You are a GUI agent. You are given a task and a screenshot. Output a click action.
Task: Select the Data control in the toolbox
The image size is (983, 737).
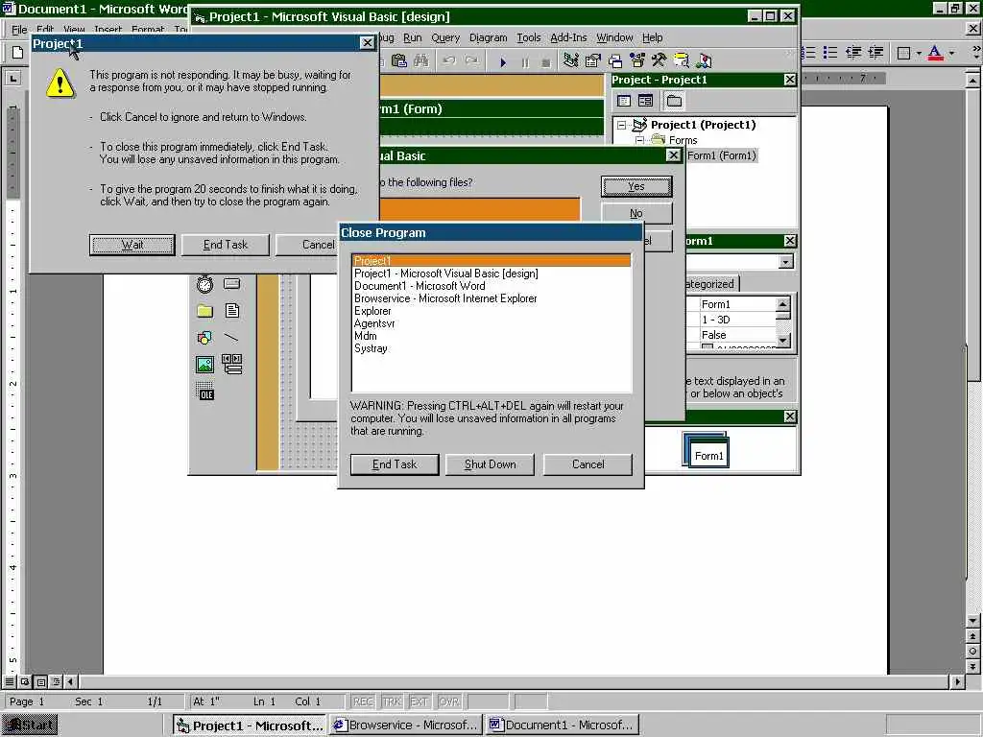pos(232,364)
